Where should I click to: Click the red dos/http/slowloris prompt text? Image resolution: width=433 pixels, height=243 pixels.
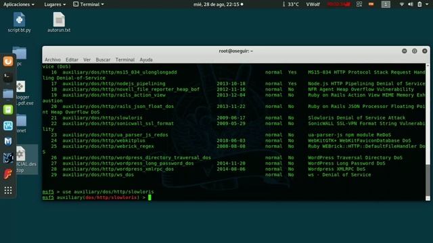tap(111, 198)
